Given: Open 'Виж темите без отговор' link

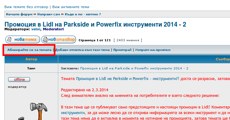Looking at the screenshot, I should (26, 7).
